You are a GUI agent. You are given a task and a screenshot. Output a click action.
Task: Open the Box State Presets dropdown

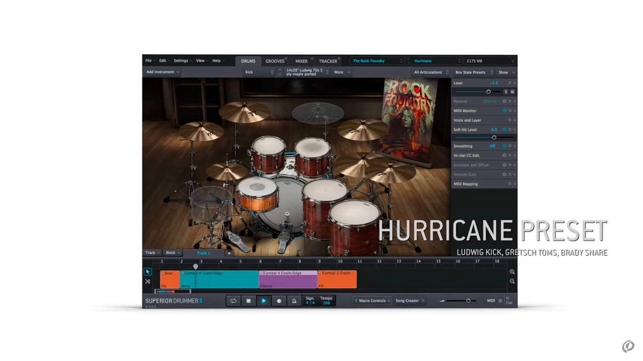click(x=474, y=72)
